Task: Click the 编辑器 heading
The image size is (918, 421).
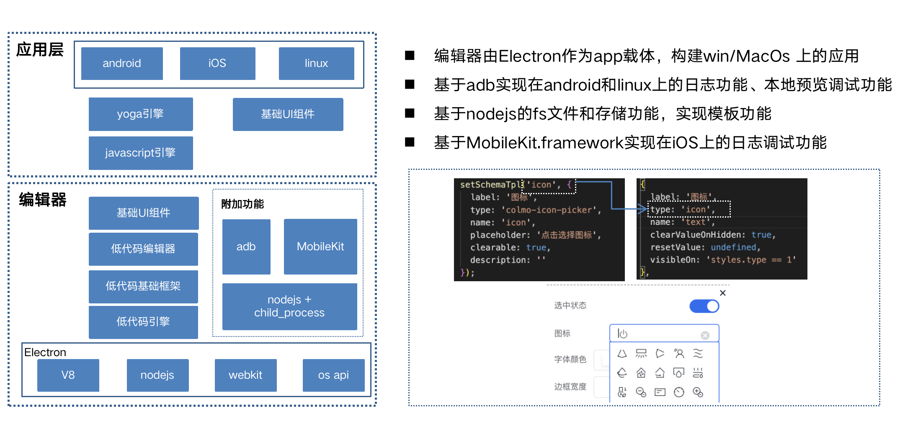Action: (43, 200)
